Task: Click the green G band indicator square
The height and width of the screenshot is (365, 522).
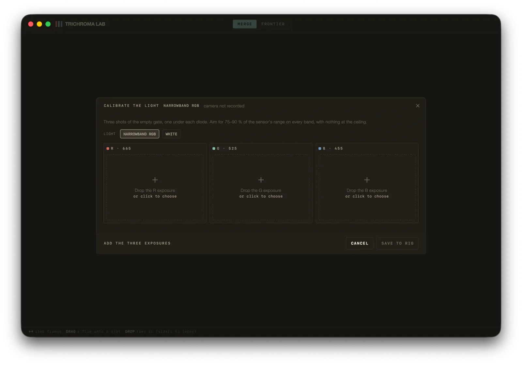Action: click(x=214, y=149)
